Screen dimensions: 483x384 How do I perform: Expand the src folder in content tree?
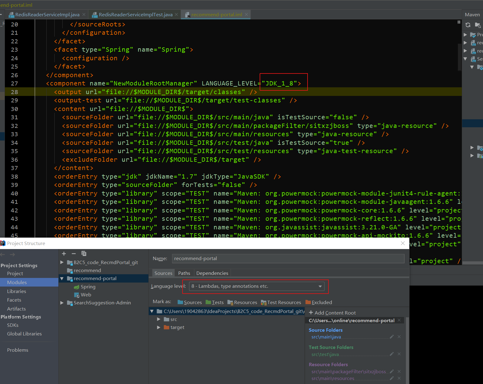pos(159,319)
